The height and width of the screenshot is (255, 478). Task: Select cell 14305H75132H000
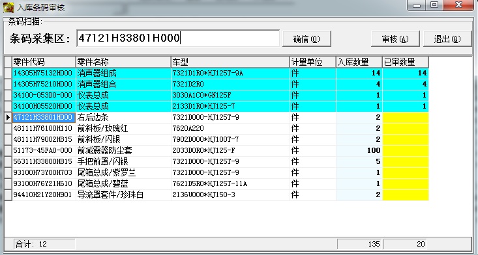point(44,73)
